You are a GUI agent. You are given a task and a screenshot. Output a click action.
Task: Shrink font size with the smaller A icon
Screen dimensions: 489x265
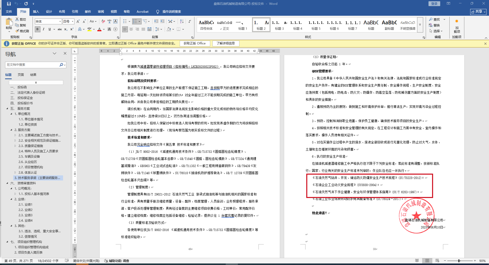84,21
